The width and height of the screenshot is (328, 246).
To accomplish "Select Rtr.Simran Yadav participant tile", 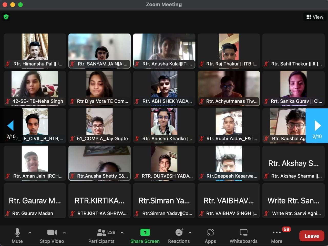I will pyautogui.click(x=164, y=200).
